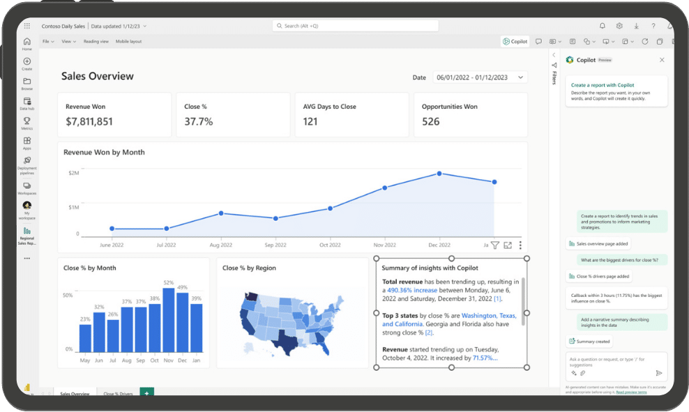Expand the subscribe toolbar dropdown arrow

pyautogui.click(x=560, y=42)
